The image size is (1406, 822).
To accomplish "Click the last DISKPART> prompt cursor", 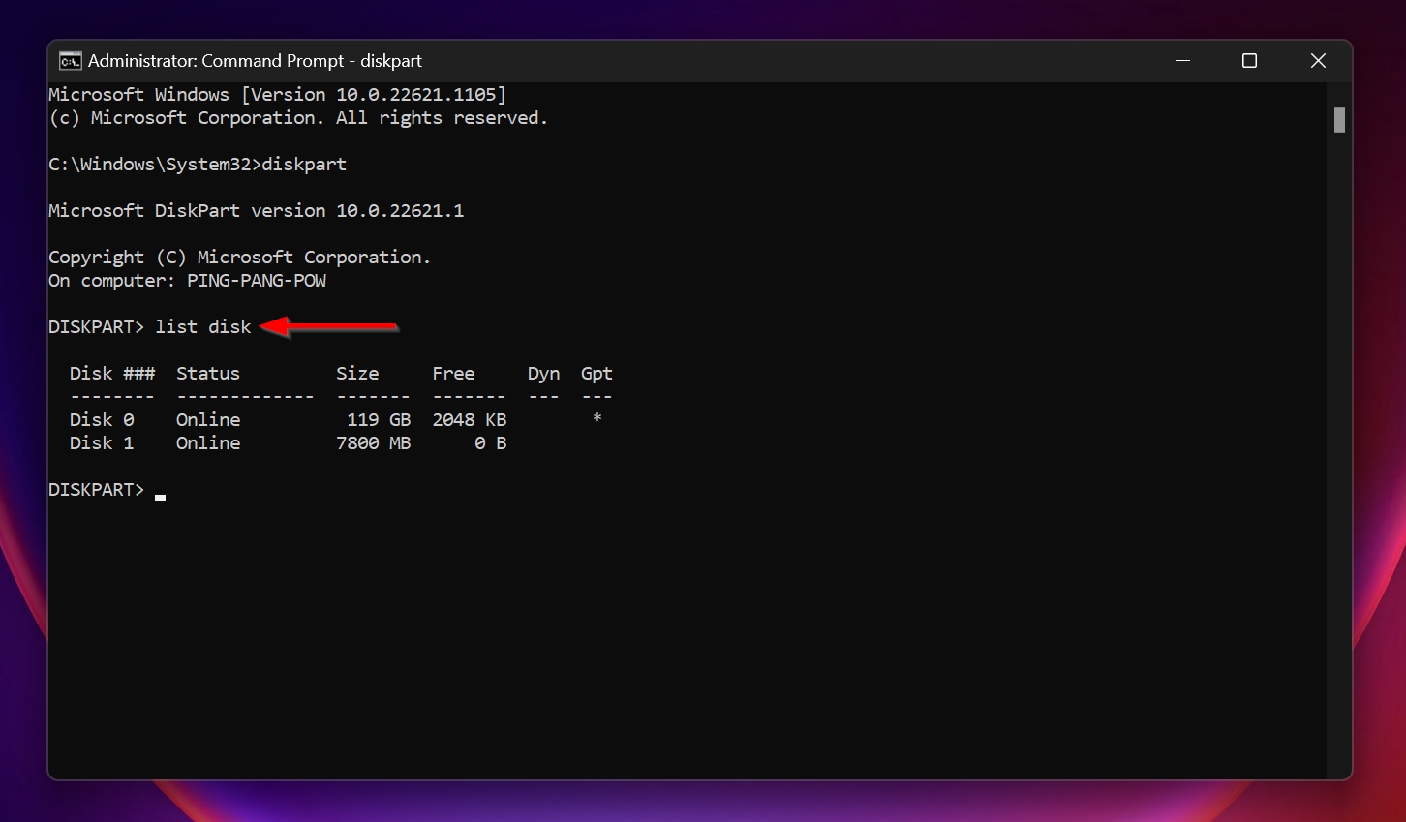I will pyautogui.click(x=160, y=498).
